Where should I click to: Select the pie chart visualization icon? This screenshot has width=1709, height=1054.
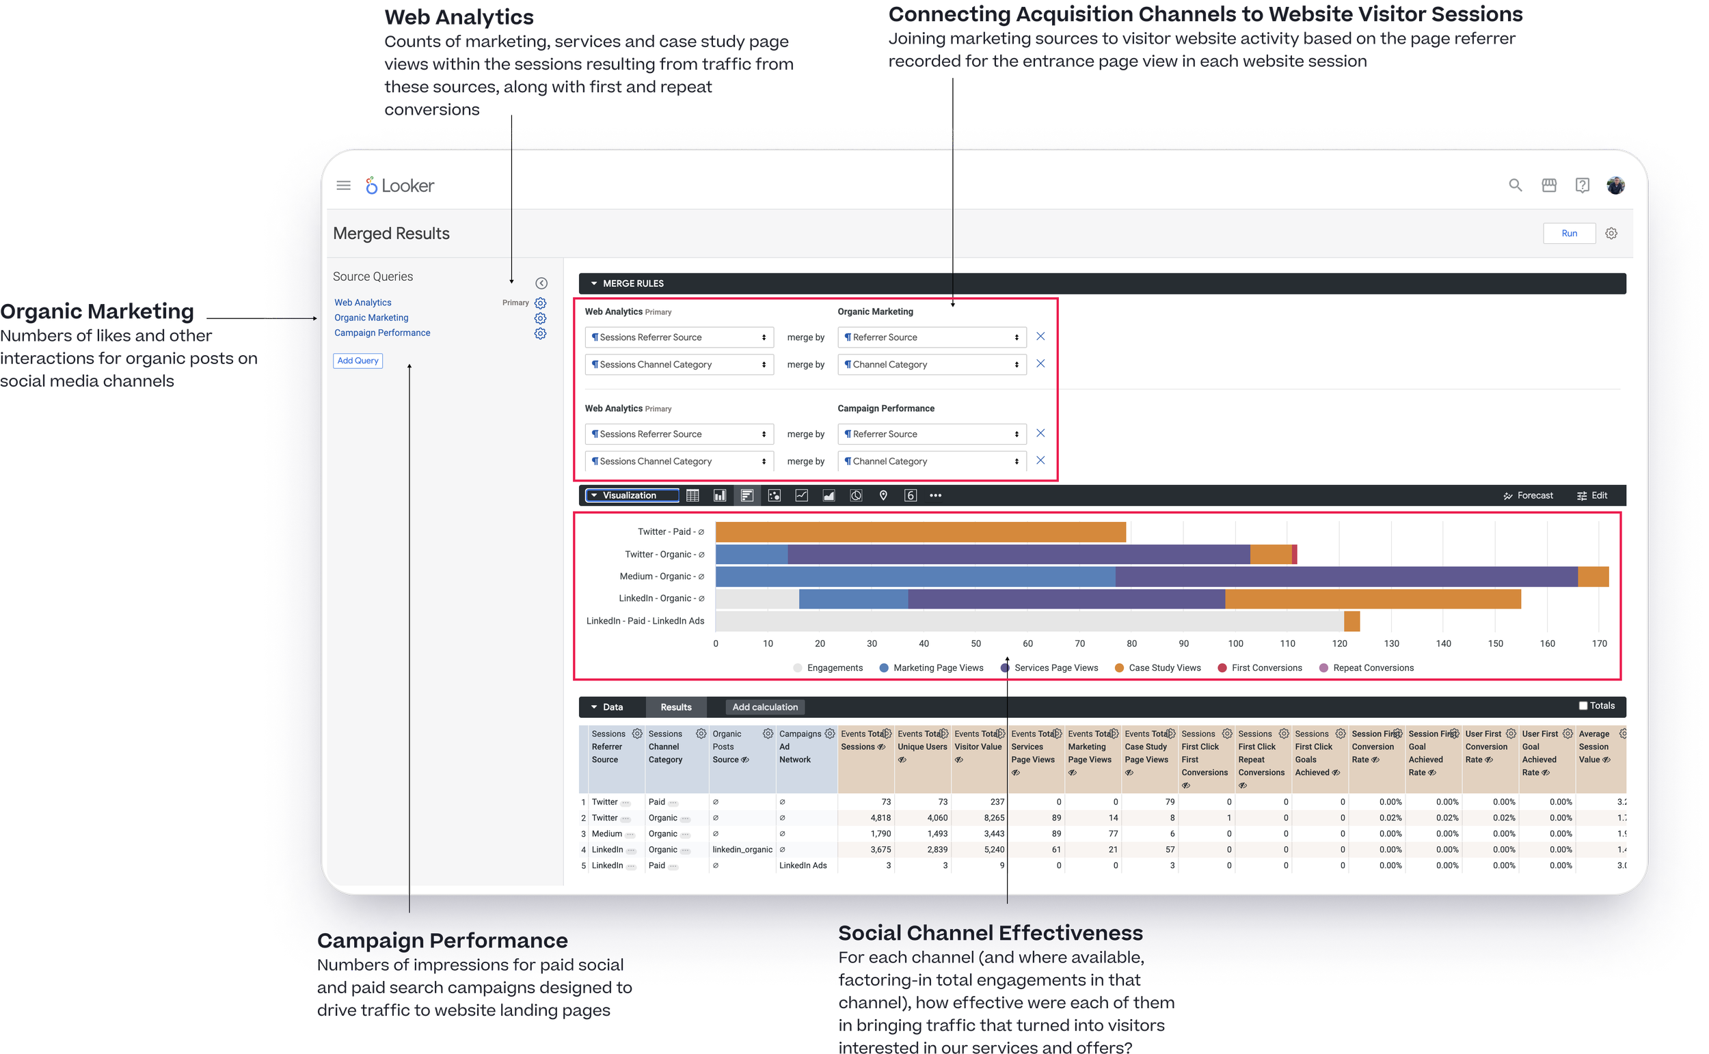(x=856, y=496)
